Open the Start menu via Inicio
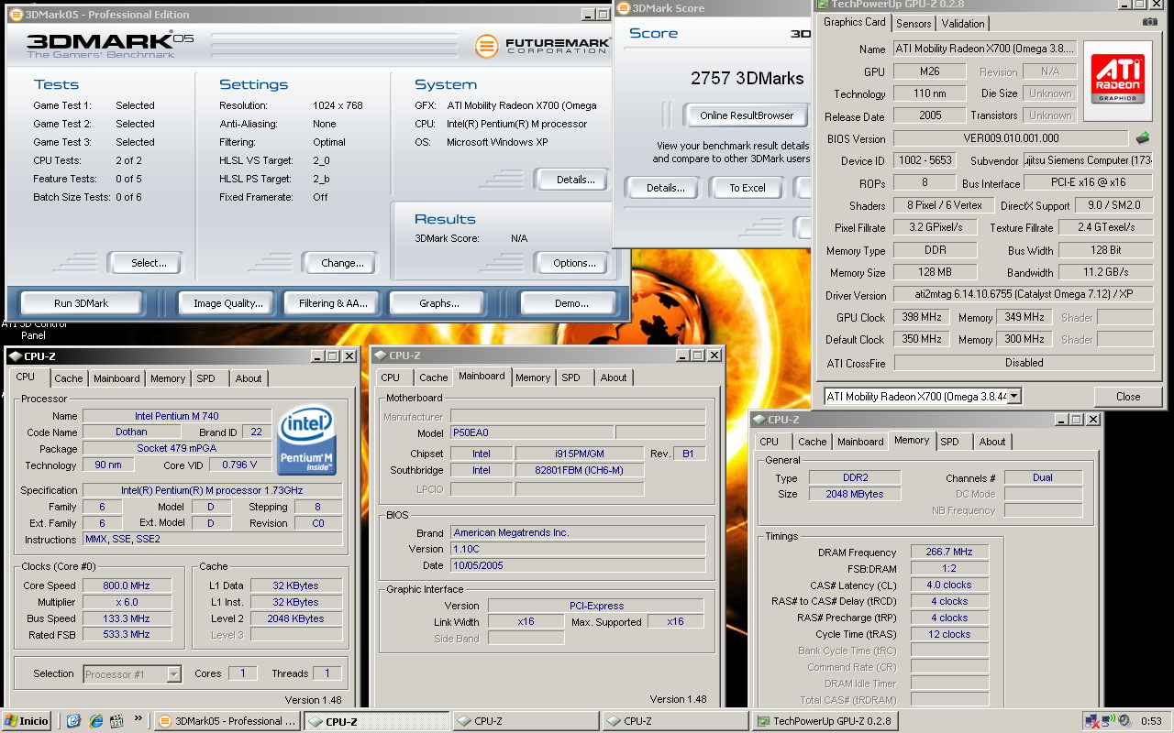Screen dimensions: 1174x733 click(26, 721)
